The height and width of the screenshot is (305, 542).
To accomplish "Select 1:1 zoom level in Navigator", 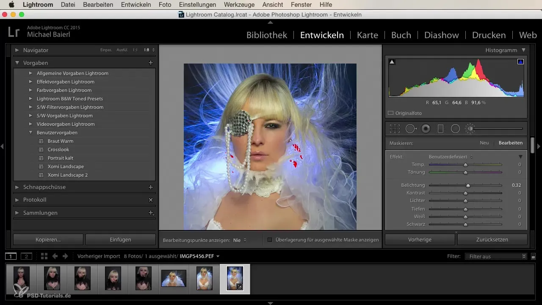I will pyautogui.click(x=135, y=50).
